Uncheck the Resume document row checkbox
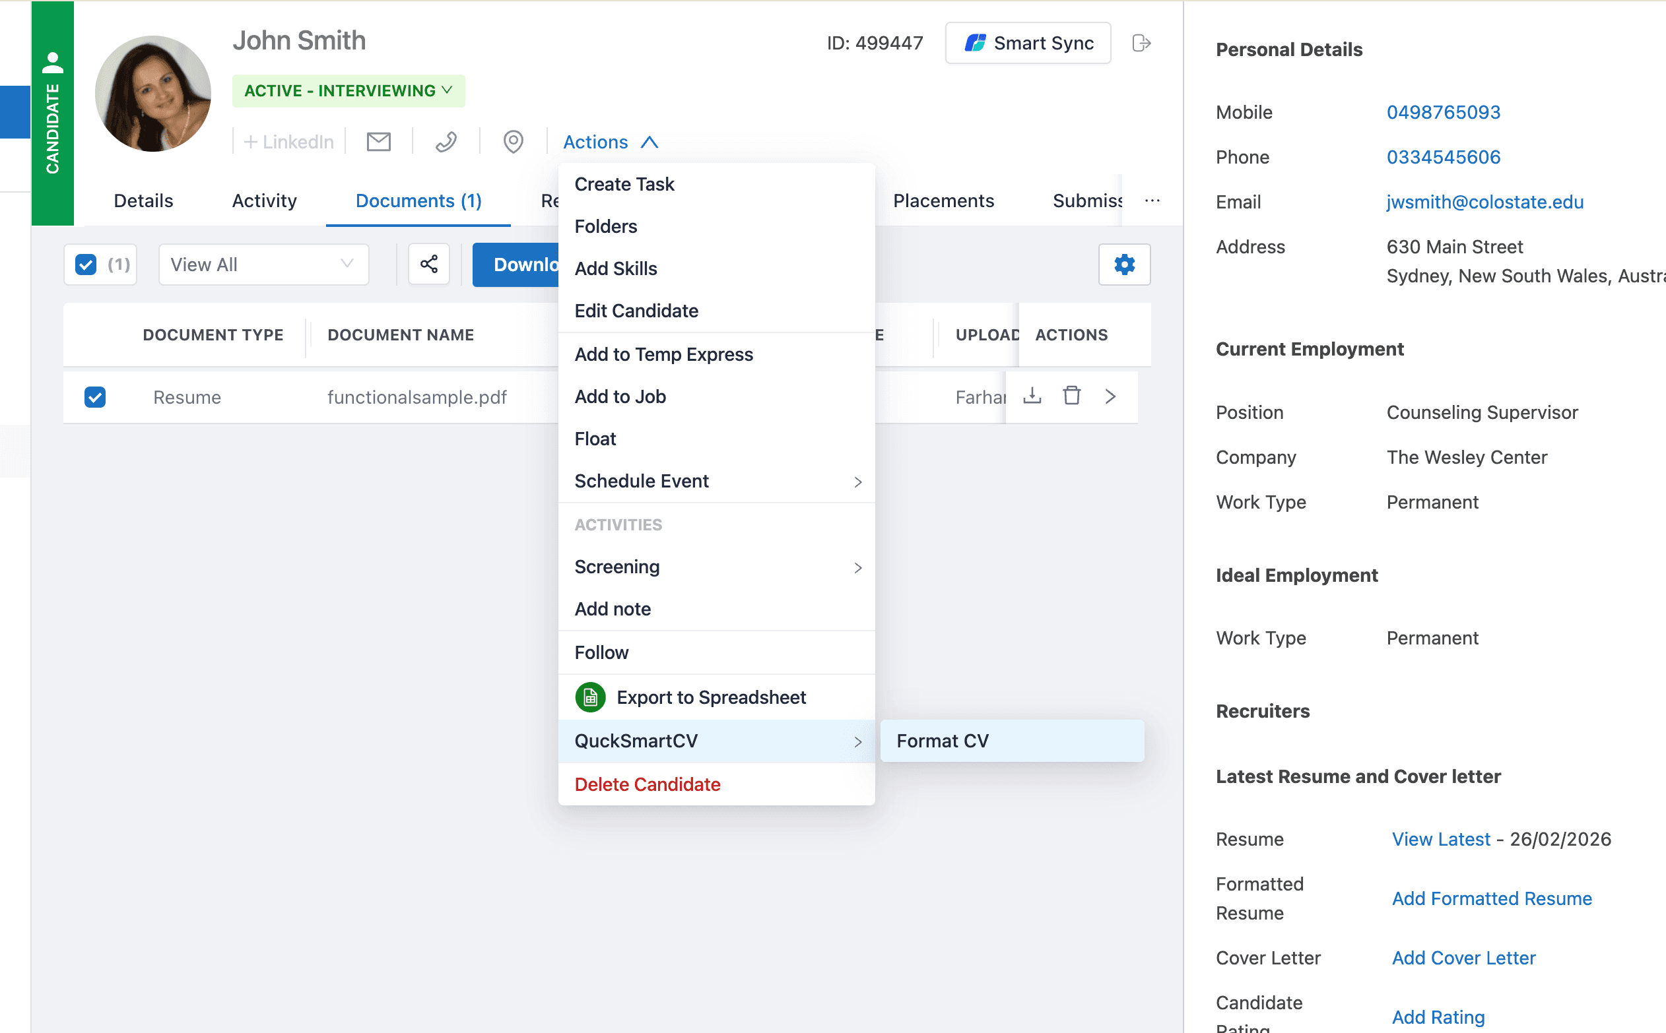Screen dimensions: 1666x1033 coord(95,396)
